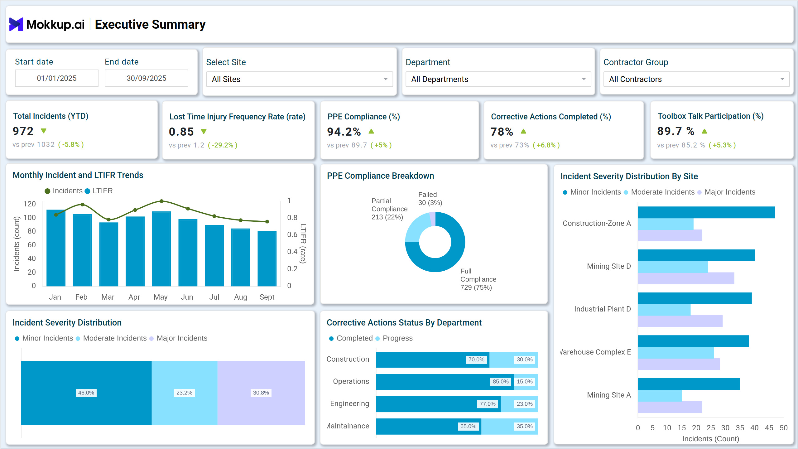Click the All Departments dropdown arrow

(x=584, y=79)
